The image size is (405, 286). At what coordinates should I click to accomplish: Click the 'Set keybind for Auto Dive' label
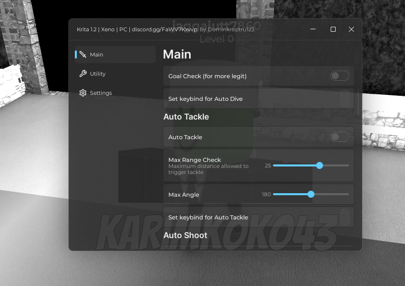coord(205,99)
